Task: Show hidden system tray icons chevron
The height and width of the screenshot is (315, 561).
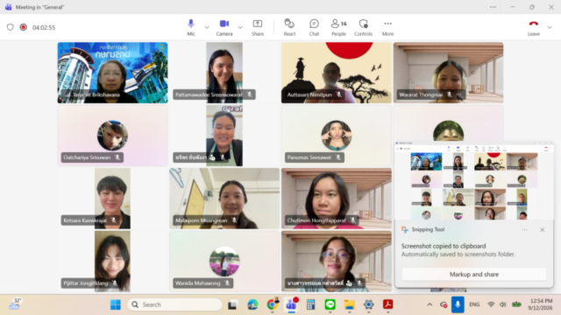Action: coord(430,304)
